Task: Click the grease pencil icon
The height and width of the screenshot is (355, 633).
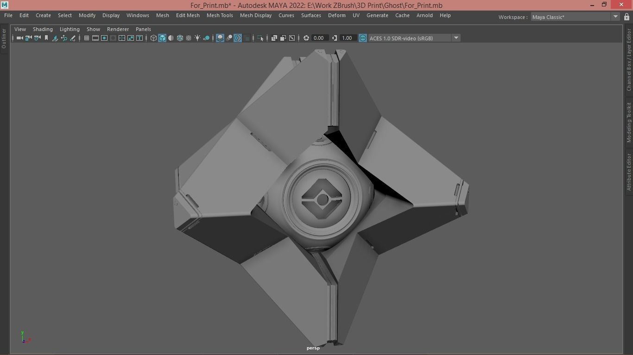Action: [73, 38]
